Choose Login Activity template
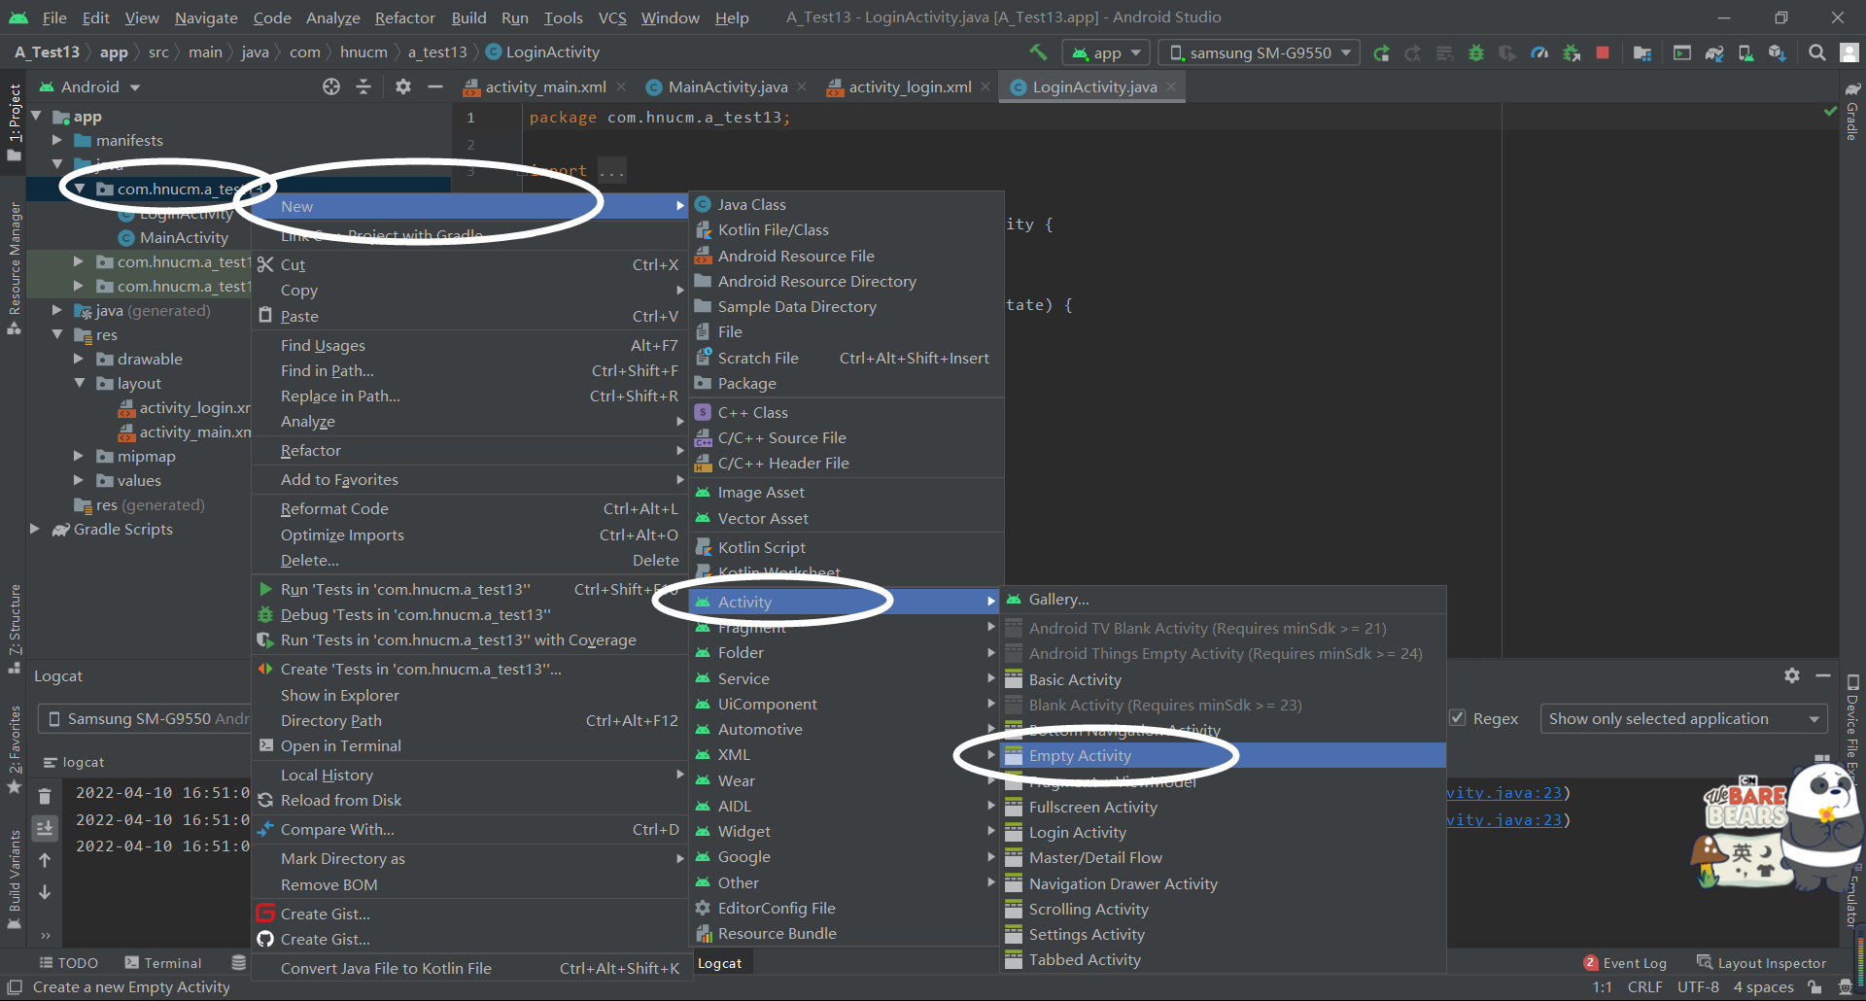The width and height of the screenshot is (1866, 1001). tap(1224, 832)
